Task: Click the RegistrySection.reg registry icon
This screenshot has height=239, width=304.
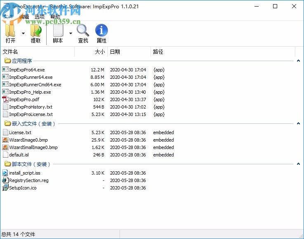Action: point(5,180)
